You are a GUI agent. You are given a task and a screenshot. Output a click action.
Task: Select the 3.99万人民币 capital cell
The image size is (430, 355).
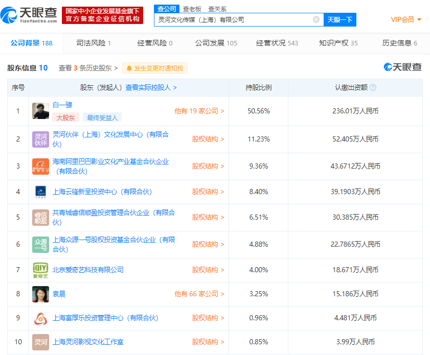pos(355,342)
